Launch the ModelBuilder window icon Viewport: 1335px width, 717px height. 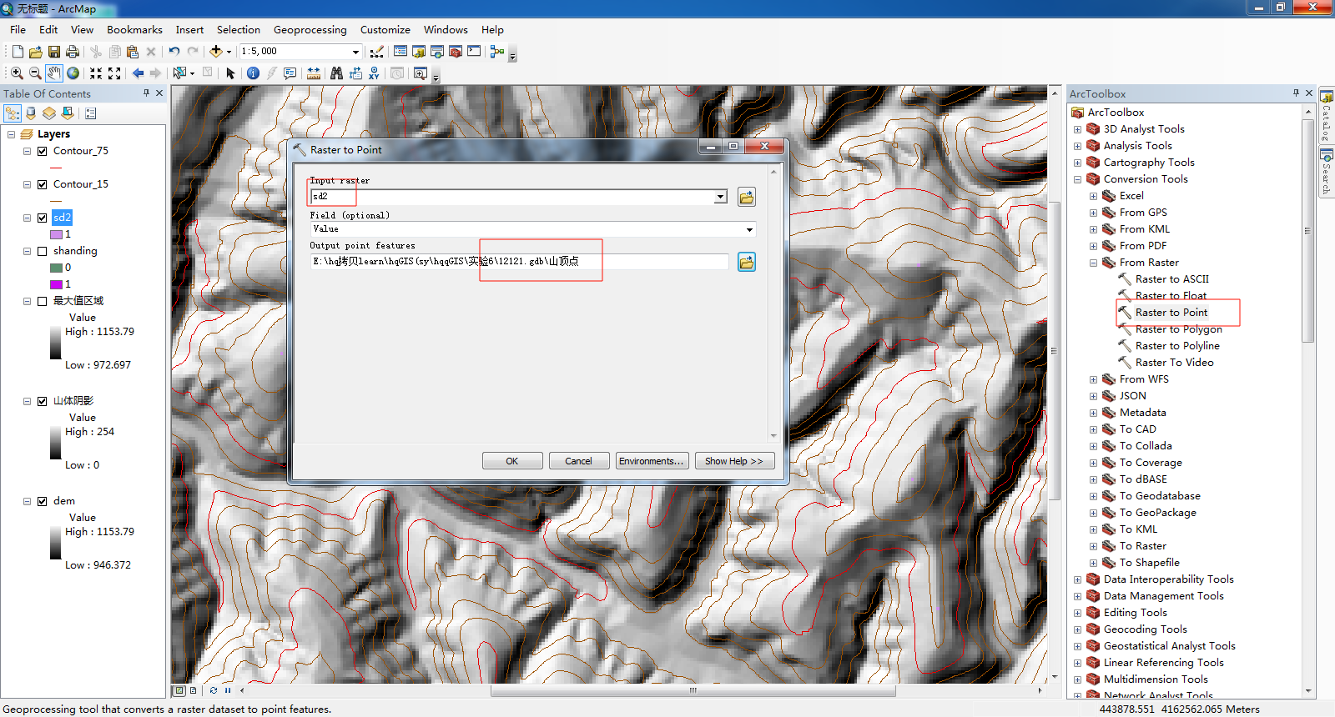[497, 52]
